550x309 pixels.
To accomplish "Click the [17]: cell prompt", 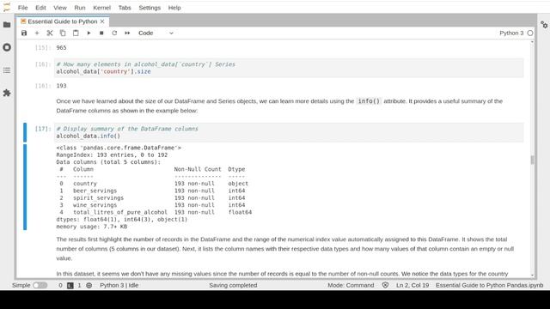I will pos(43,129).
